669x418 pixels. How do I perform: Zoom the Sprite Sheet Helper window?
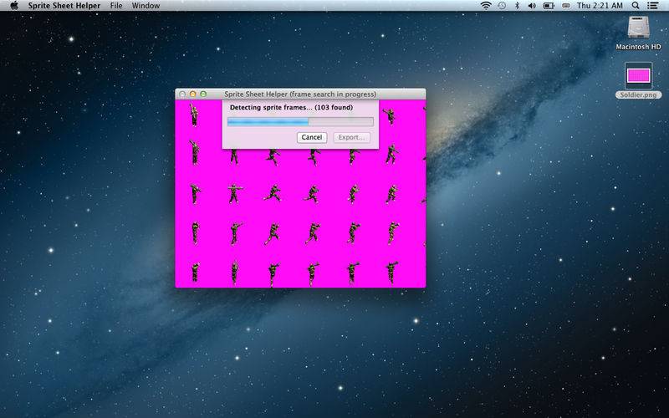pos(203,94)
